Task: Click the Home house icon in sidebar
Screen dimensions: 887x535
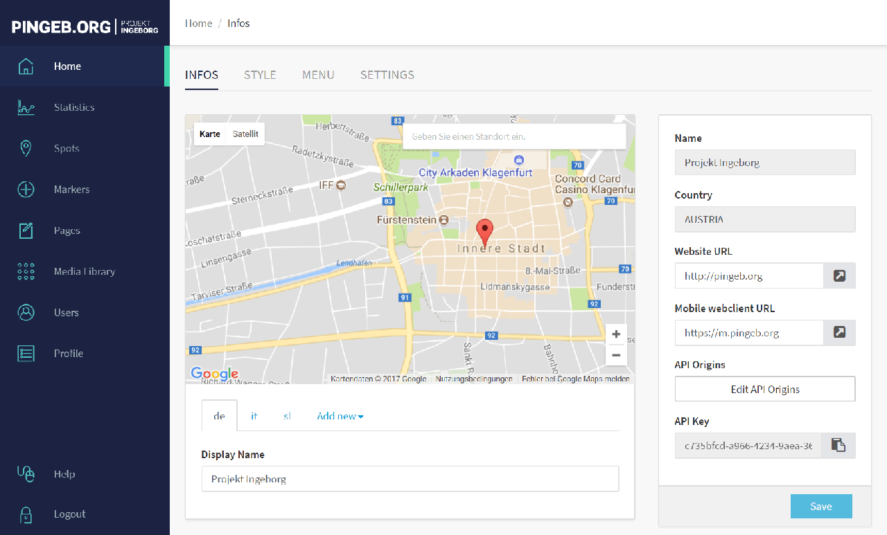Action: click(x=26, y=66)
